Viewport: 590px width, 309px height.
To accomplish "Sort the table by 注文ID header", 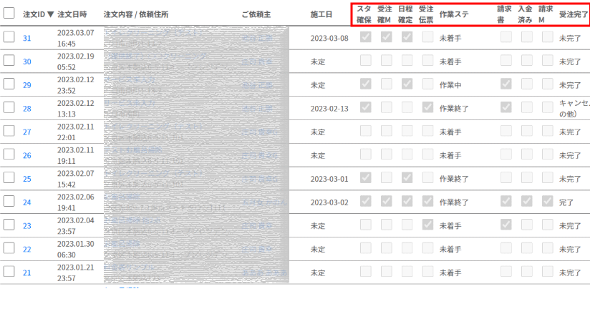I will 38,14.
